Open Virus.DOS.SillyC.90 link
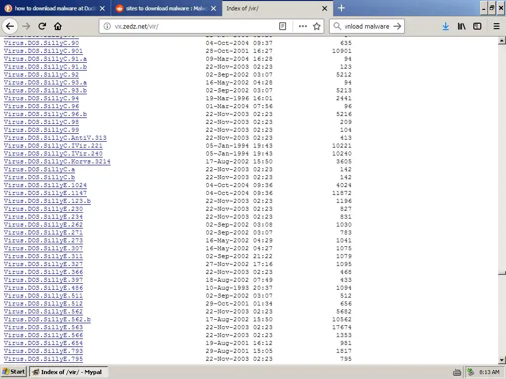 tap(42, 43)
